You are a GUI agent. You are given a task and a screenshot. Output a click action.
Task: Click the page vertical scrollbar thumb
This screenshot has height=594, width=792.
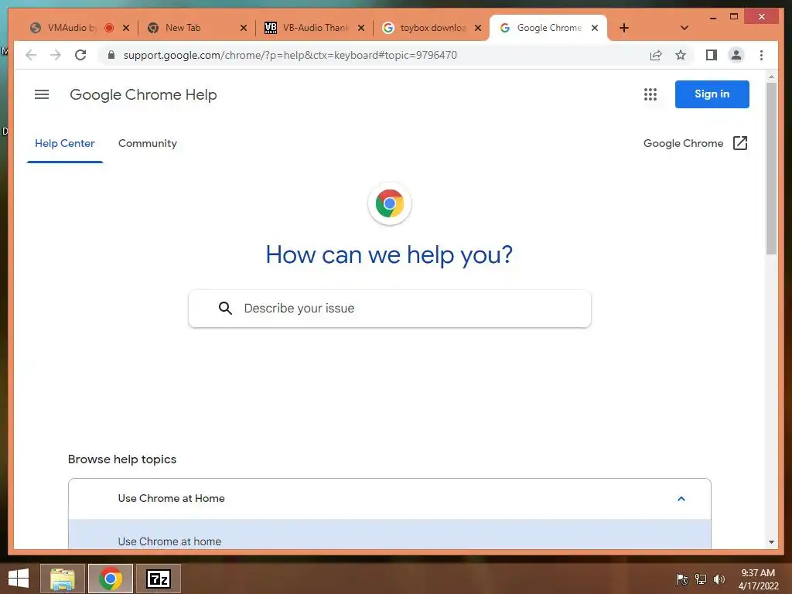(771, 168)
